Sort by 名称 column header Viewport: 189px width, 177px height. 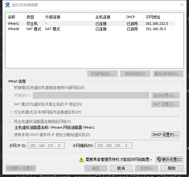(x=15, y=17)
